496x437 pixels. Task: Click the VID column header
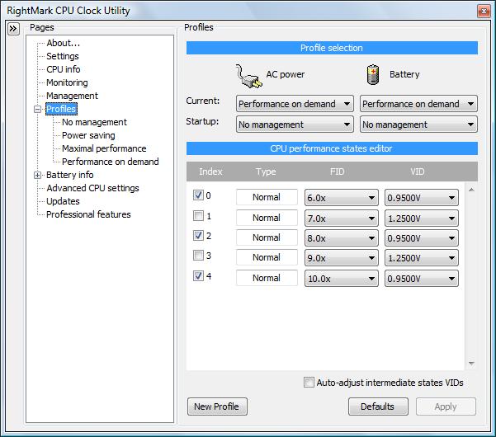coord(418,172)
